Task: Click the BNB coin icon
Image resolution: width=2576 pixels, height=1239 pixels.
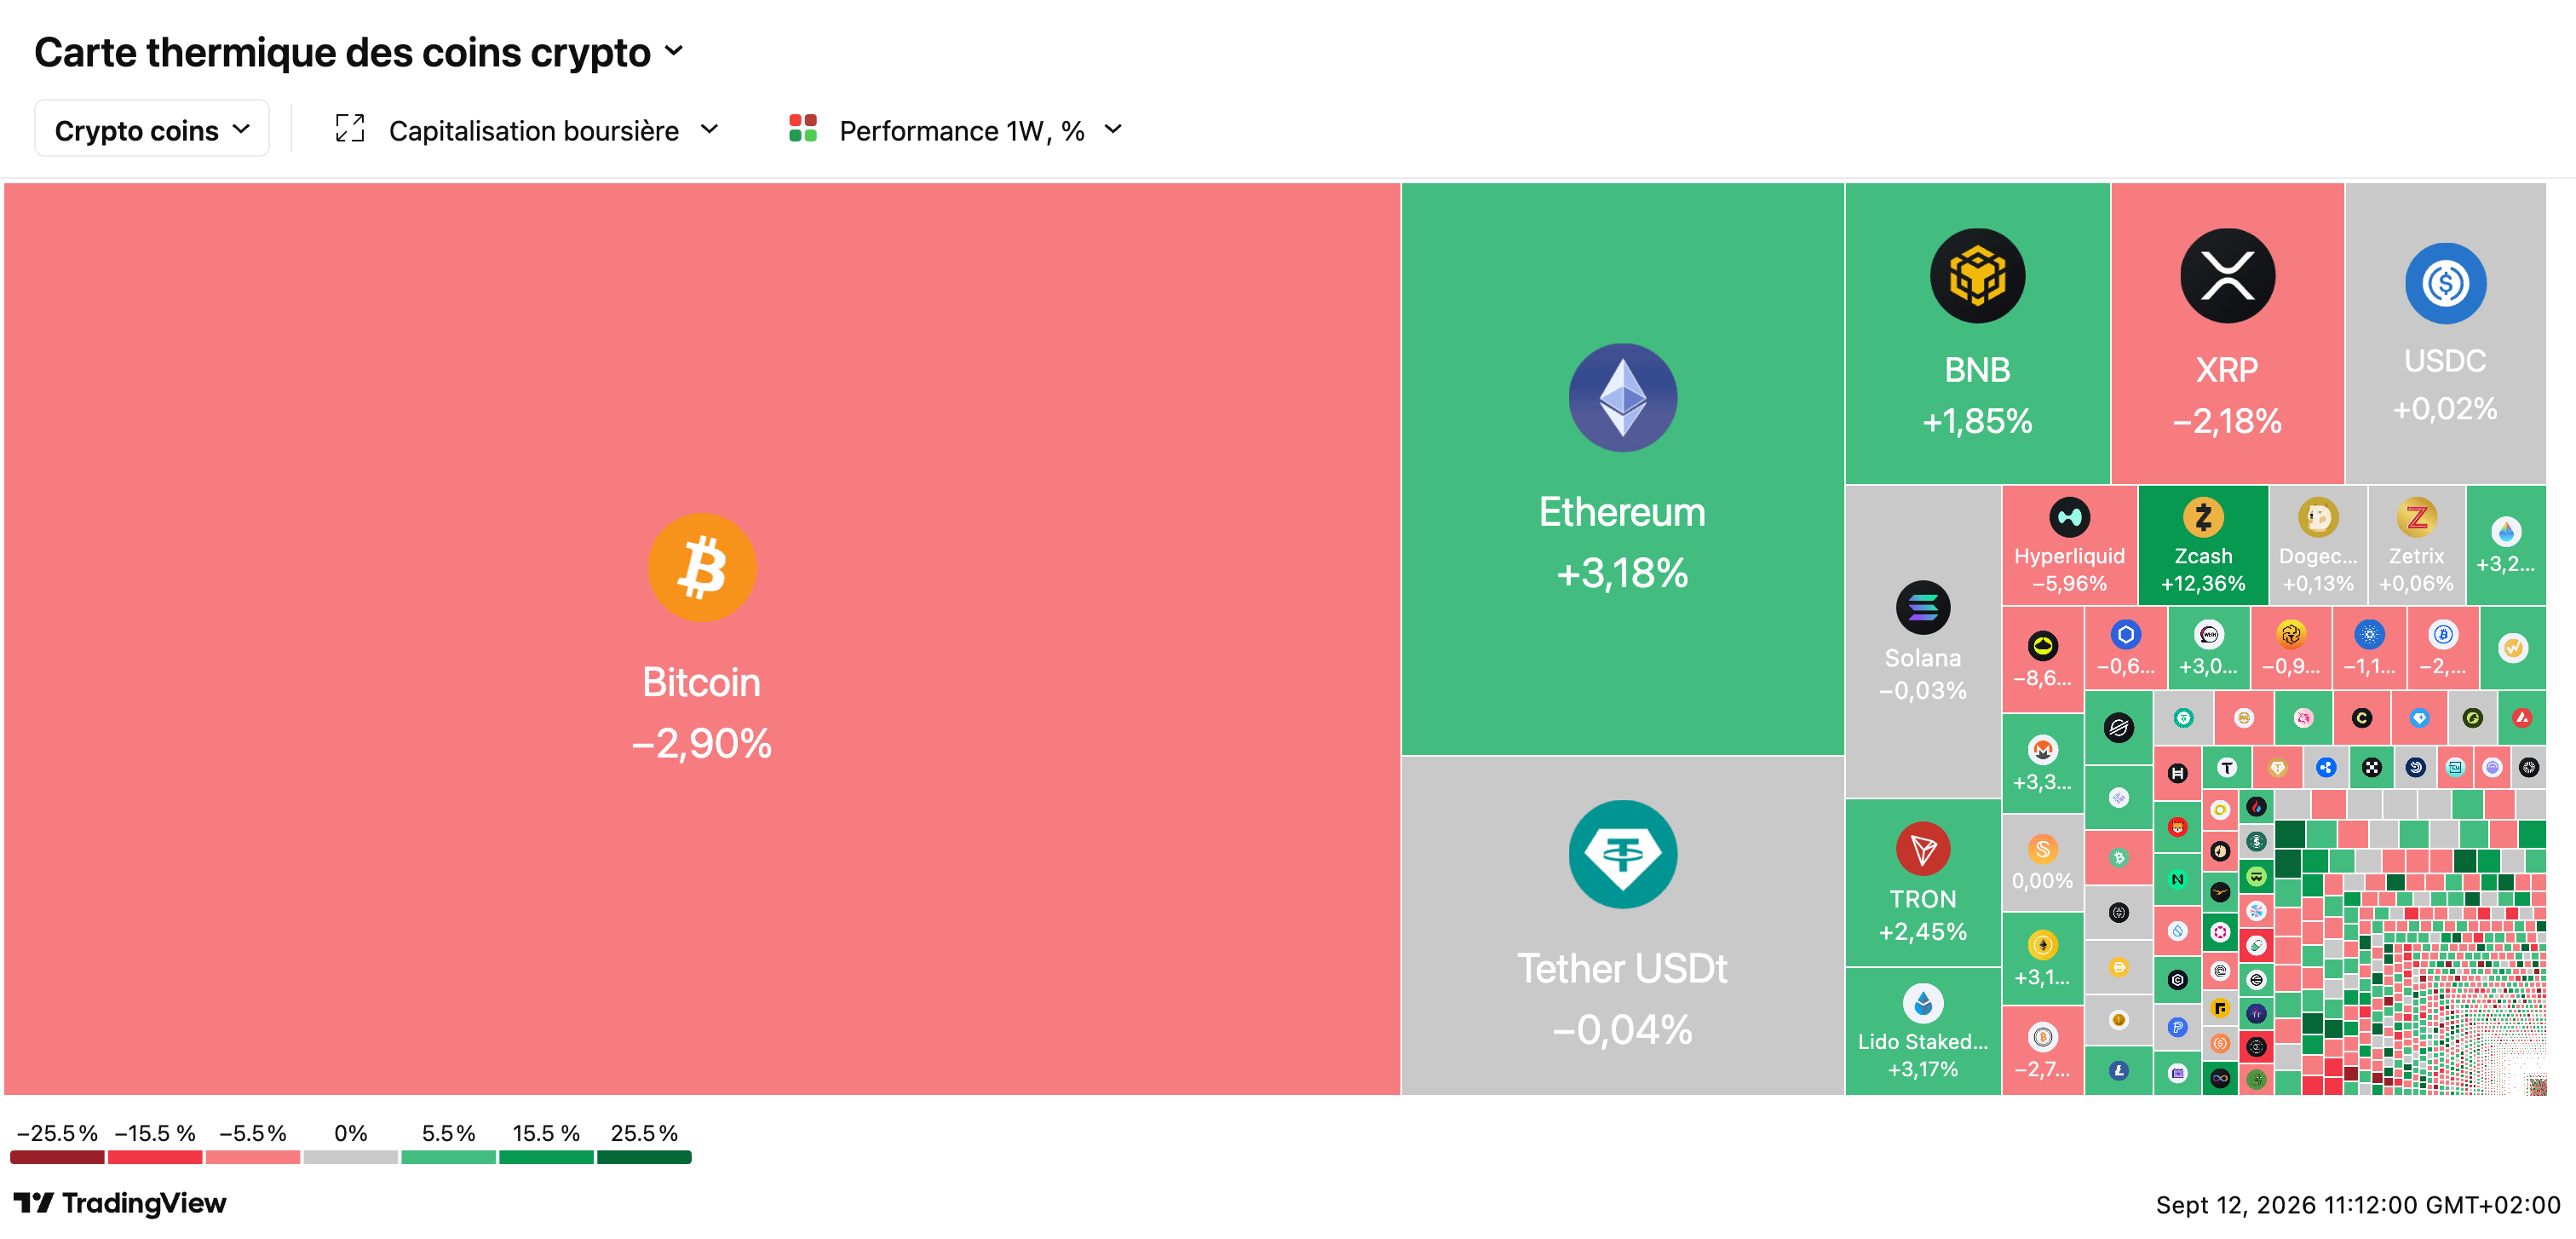Action: click(x=1977, y=276)
